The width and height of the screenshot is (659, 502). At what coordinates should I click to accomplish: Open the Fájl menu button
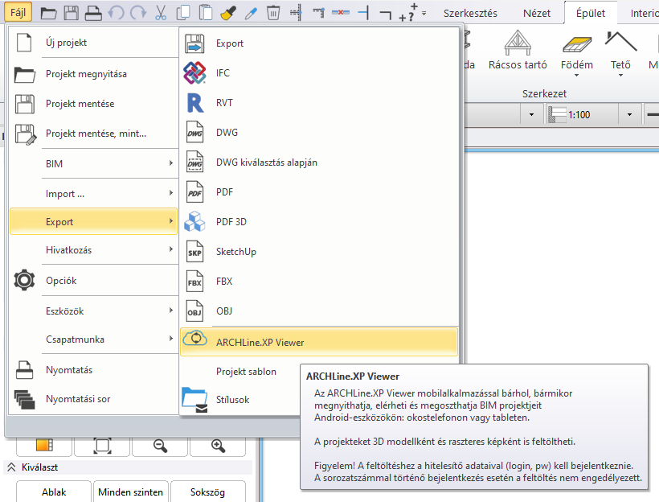(18, 13)
